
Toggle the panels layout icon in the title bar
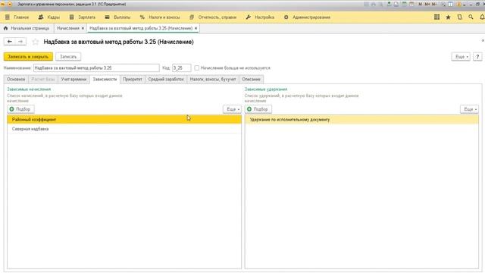450,5
